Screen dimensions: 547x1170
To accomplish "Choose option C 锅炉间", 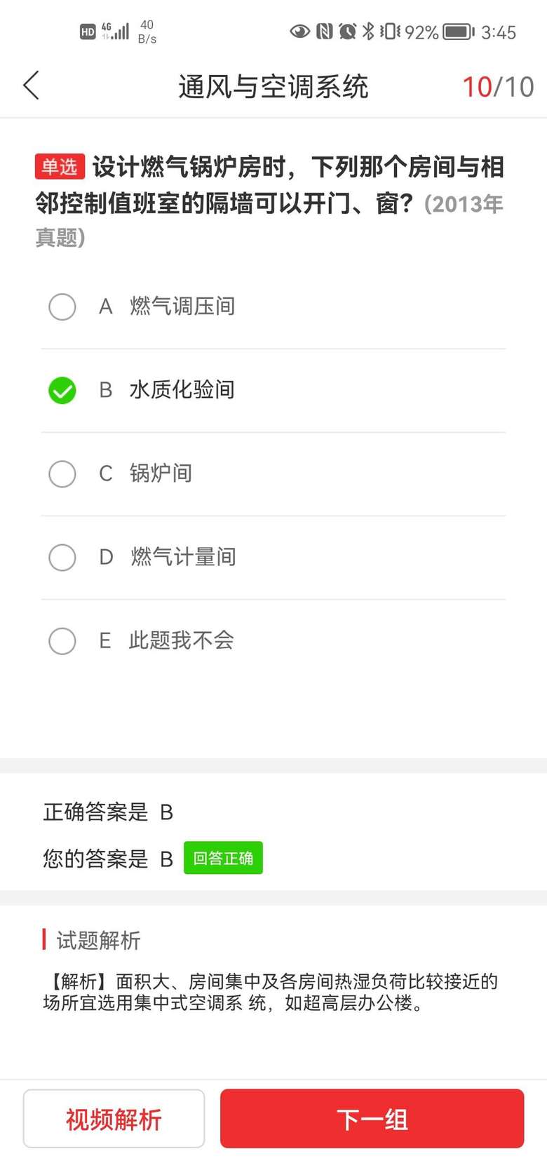I will (62, 473).
